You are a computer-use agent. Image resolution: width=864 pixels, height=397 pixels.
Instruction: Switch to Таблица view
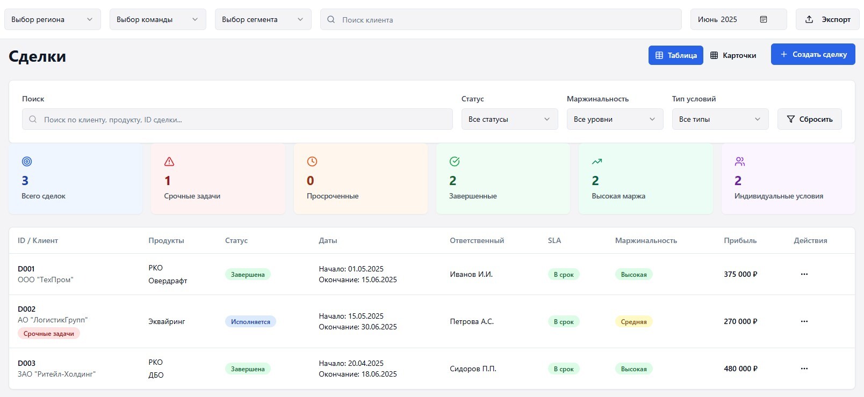click(675, 55)
